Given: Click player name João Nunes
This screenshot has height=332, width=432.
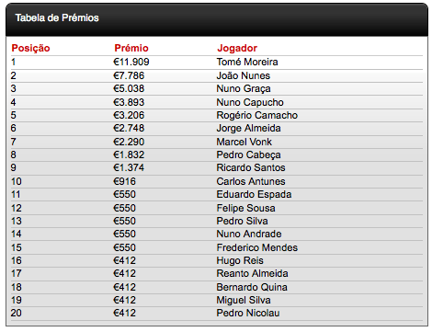Looking at the screenshot, I should click(244, 75).
